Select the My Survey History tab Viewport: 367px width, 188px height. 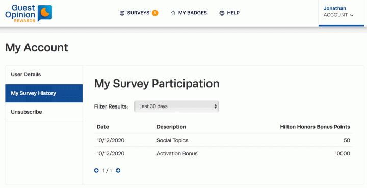click(44, 93)
